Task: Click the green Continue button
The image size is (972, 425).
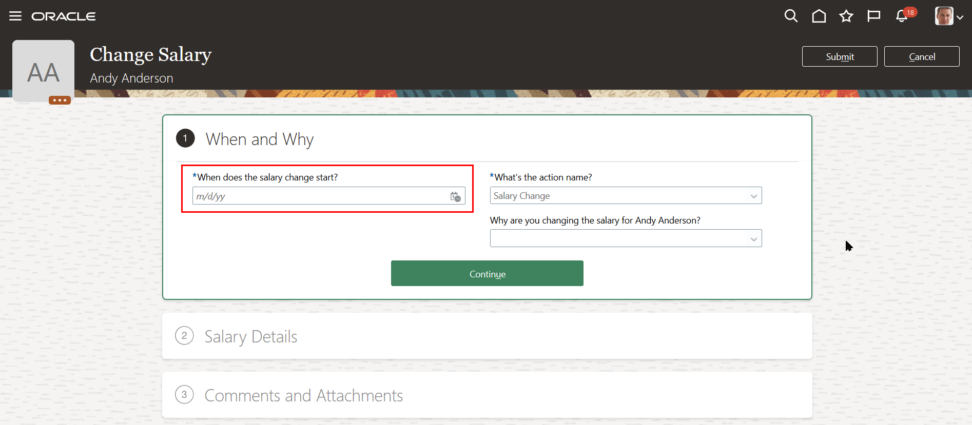Action: pyautogui.click(x=487, y=273)
